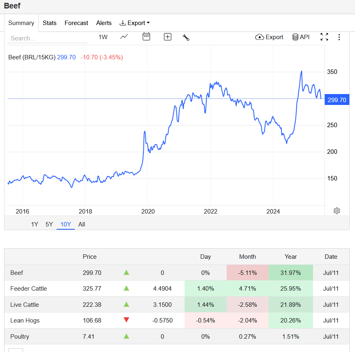Click Beef monthly change -5.11% cell
Screen dimensions: 355x352
click(x=248, y=273)
